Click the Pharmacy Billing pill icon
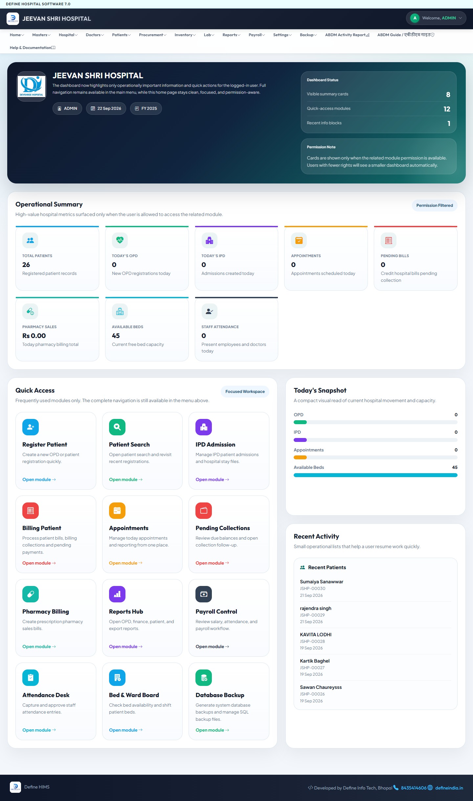Image resolution: width=473 pixels, height=801 pixels. coord(31,594)
